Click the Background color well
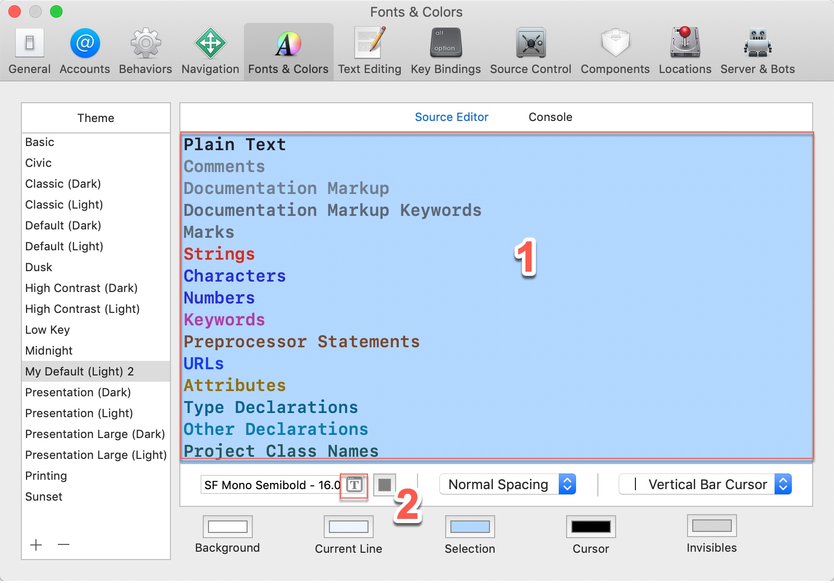Viewport: 834px width, 583px height. [x=228, y=527]
